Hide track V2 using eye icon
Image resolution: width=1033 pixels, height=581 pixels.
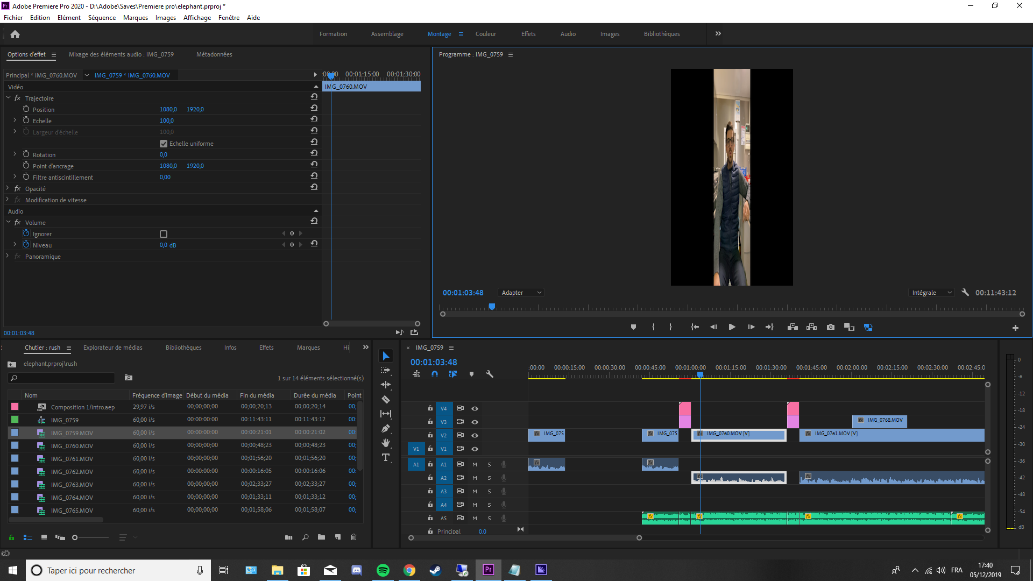tap(475, 435)
